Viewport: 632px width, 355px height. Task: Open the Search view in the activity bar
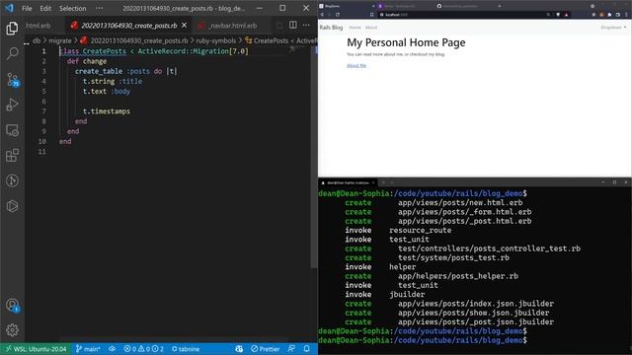tap(12, 53)
